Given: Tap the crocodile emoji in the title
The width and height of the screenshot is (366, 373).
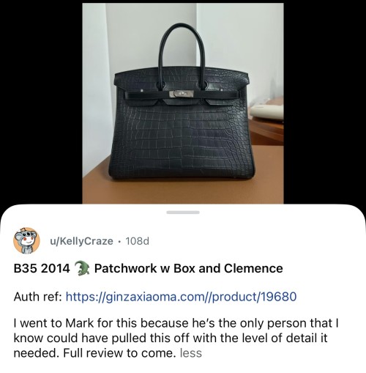Looking at the screenshot, I should [x=82, y=268].
